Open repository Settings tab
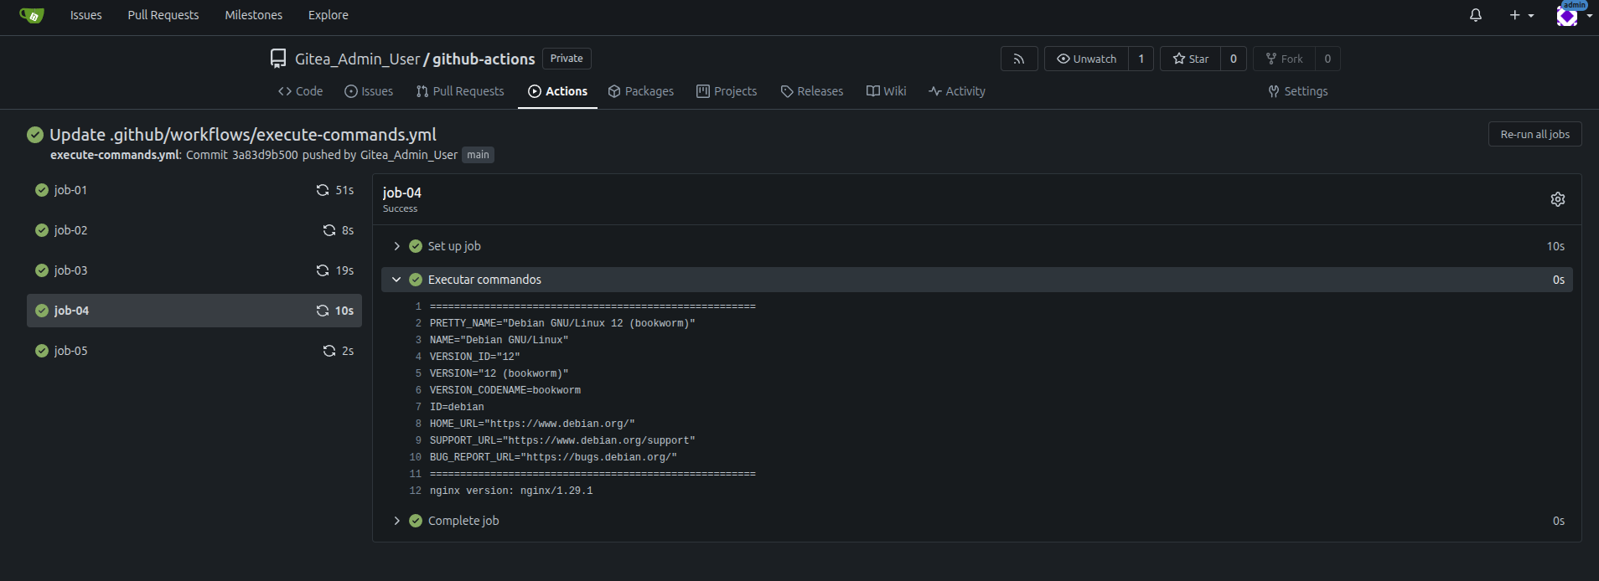The width and height of the screenshot is (1599, 581). 1298,91
